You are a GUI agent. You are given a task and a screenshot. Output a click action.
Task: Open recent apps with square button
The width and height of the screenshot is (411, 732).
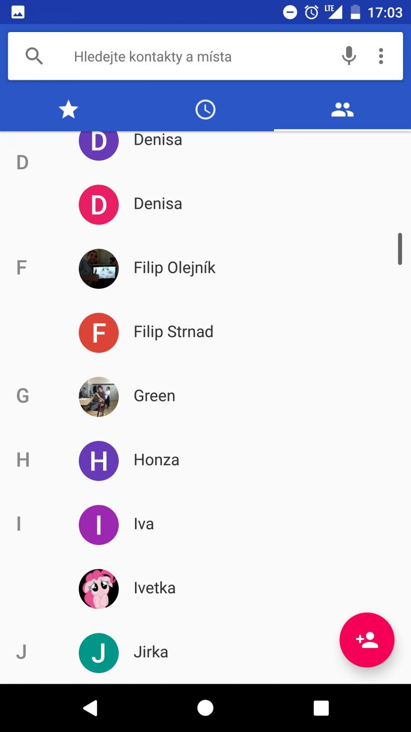click(321, 708)
